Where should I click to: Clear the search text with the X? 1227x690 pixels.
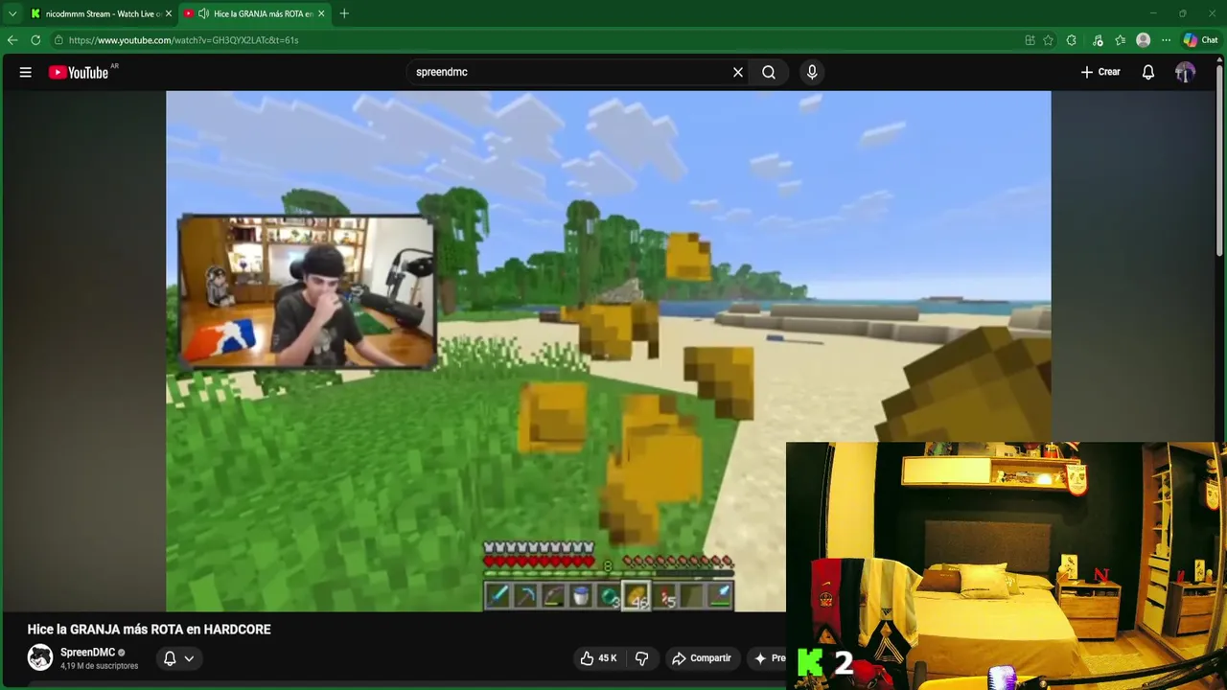[x=738, y=72]
